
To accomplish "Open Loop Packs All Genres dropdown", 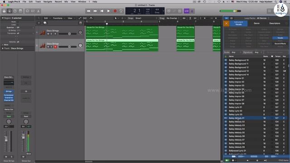I will point(263,18).
